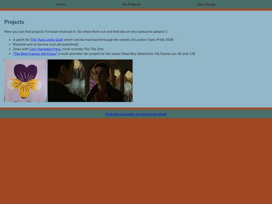Select the Projects heading

[x=14, y=22]
